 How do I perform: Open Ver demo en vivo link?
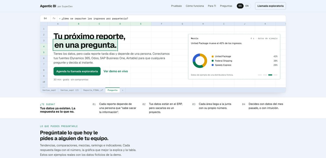pos(116,71)
